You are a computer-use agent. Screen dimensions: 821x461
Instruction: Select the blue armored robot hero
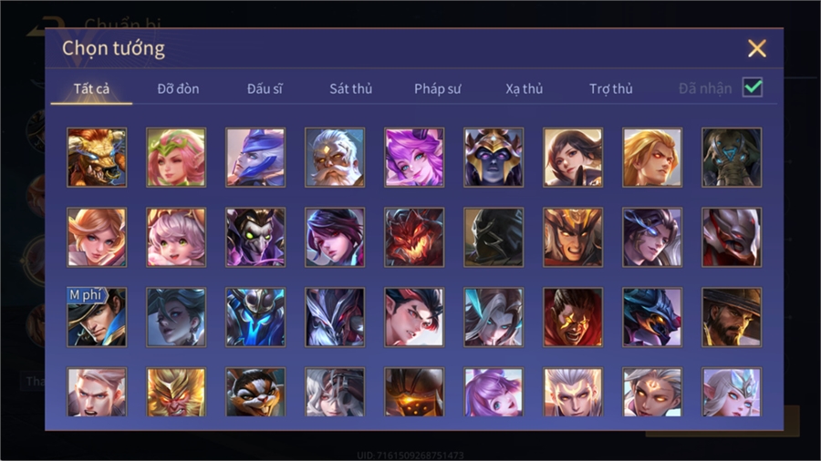[255, 317]
